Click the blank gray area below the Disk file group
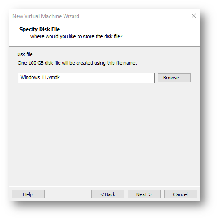219x220 pixels. [105, 135]
